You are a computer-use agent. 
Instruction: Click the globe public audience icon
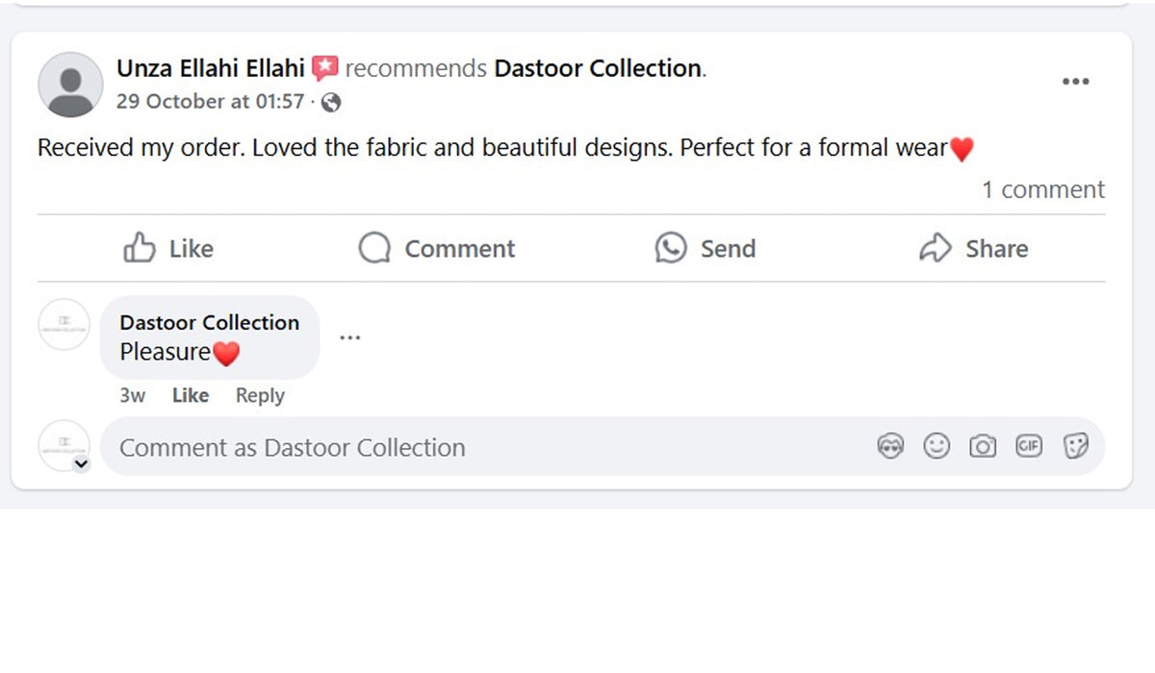click(330, 102)
